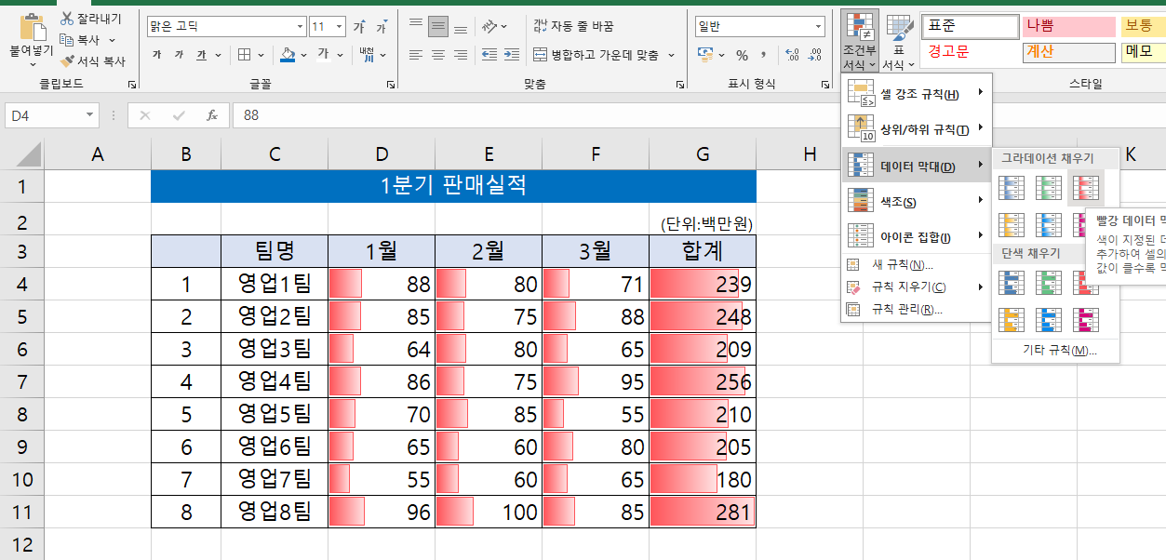Toggle italic 가 formatting
The image size is (1166, 560).
click(x=179, y=55)
